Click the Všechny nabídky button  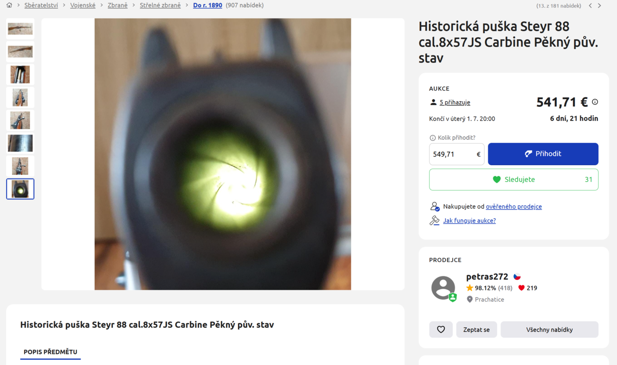[x=549, y=329]
